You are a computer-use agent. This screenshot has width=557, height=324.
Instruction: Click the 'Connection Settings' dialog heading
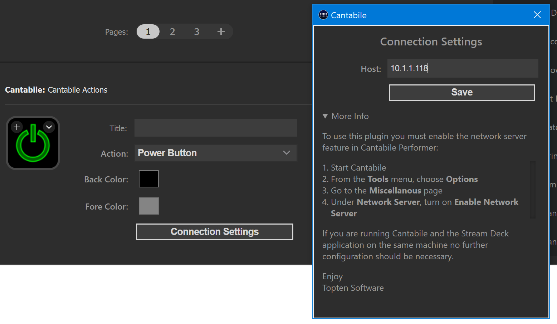tap(431, 42)
